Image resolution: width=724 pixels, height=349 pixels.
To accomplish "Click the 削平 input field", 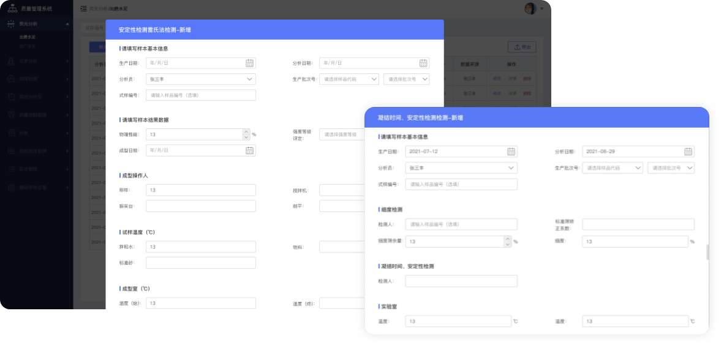I will pos(342,206).
